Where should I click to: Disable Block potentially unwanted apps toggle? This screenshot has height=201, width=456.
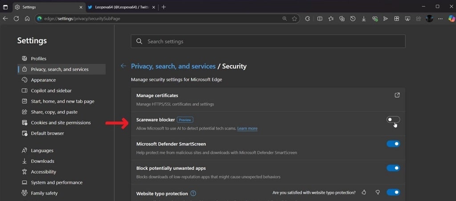[393, 168]
